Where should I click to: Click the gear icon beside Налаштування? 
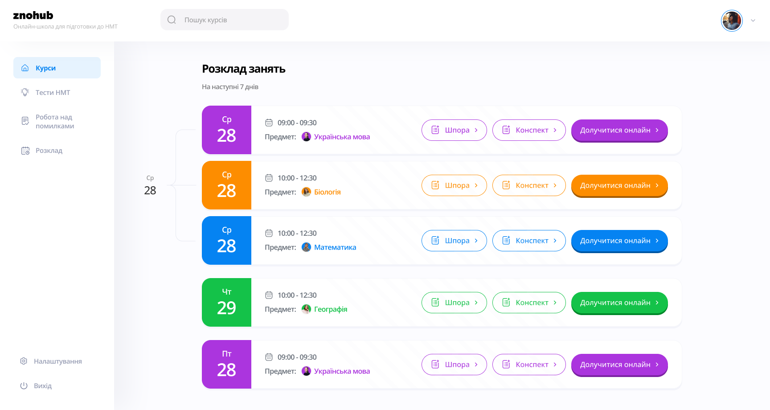click(x=24, y=361)
